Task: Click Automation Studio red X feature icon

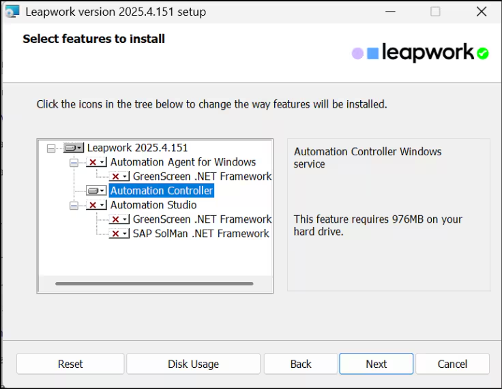Action: coord(96,205)
